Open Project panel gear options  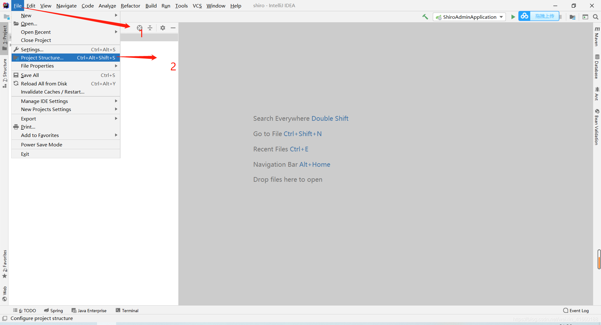(x=163, y=28)
